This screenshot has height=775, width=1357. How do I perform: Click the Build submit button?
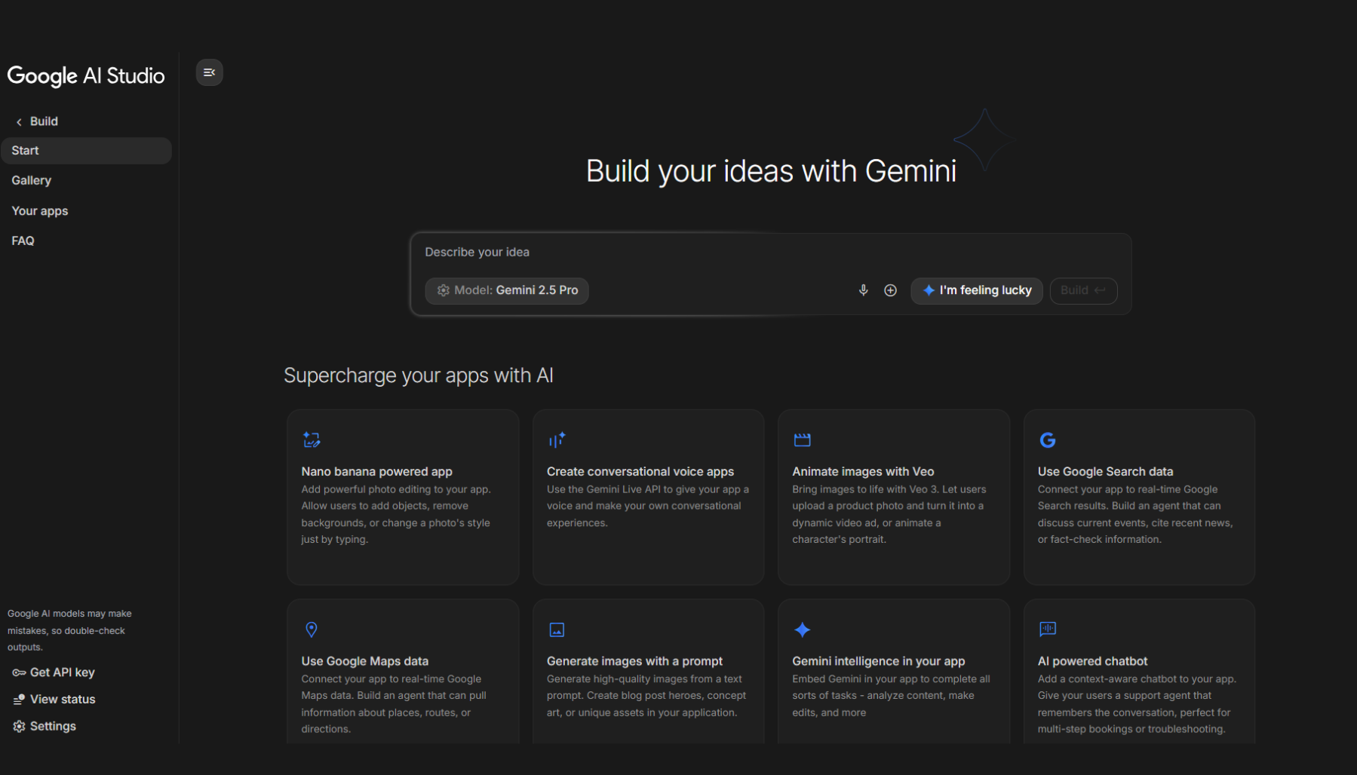(1082, 290)
